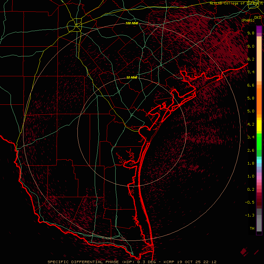The width and height of the screenshot is (264, 264).
Task: Click the "KCRP" station ID in the caption
Action: click(169, 262)
